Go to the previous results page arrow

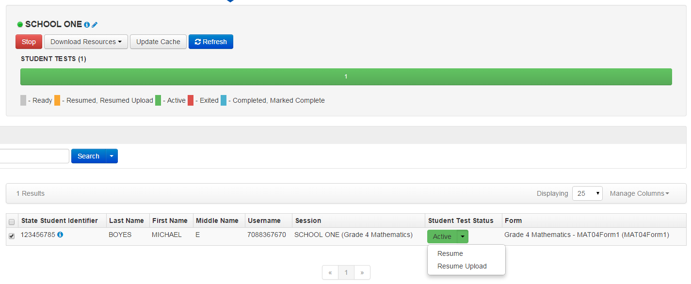click(x=330, y=272)
